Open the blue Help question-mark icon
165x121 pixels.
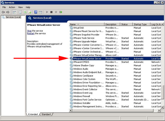click(36, 12)
